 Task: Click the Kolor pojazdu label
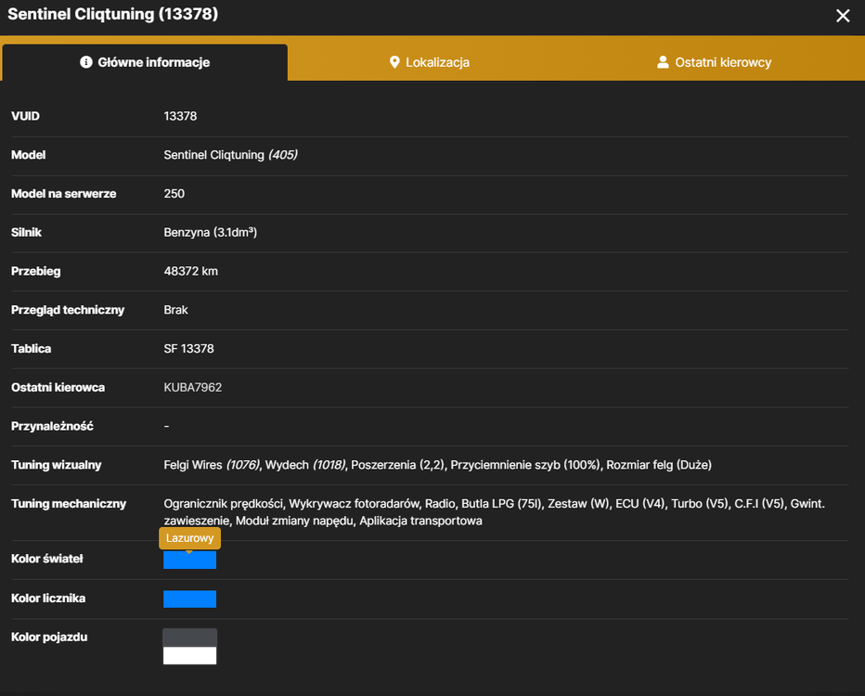point(49,637)
